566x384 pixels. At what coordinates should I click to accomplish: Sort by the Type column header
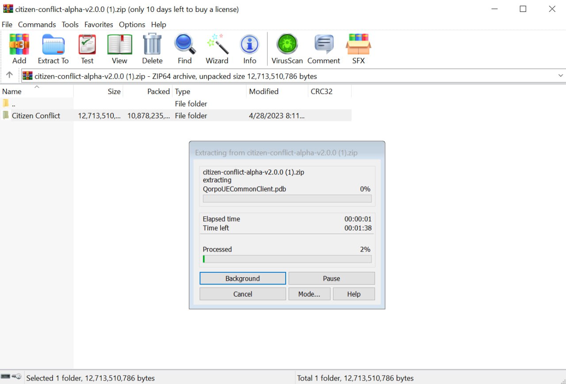click(x=209, y=91)
